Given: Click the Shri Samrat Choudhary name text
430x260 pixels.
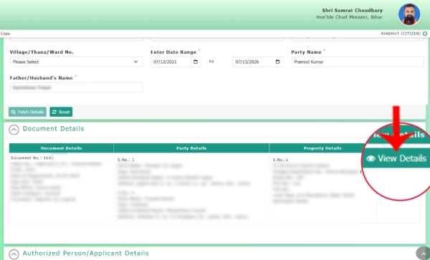Looking at the screenshot, I should (x=353, y=11).
